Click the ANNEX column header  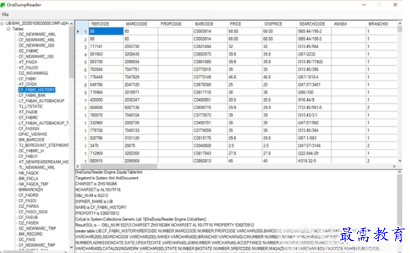click(348, 24)
